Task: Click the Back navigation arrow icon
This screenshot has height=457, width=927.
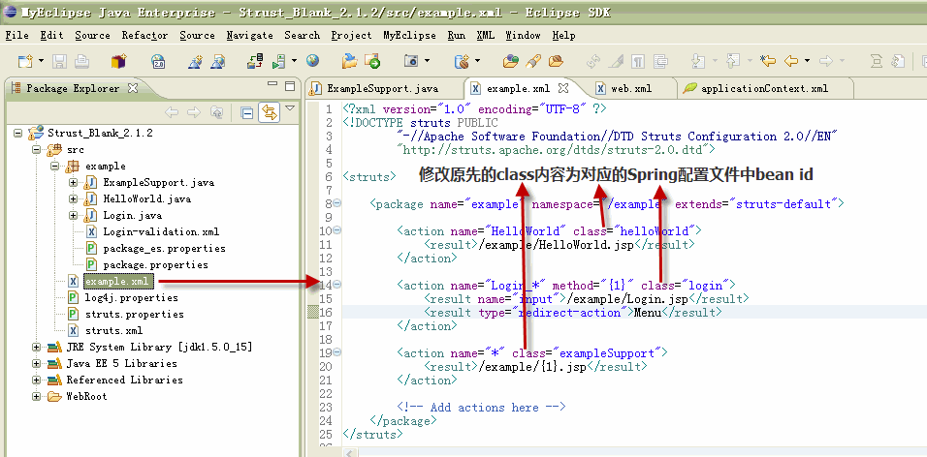Action: (790, 61)
